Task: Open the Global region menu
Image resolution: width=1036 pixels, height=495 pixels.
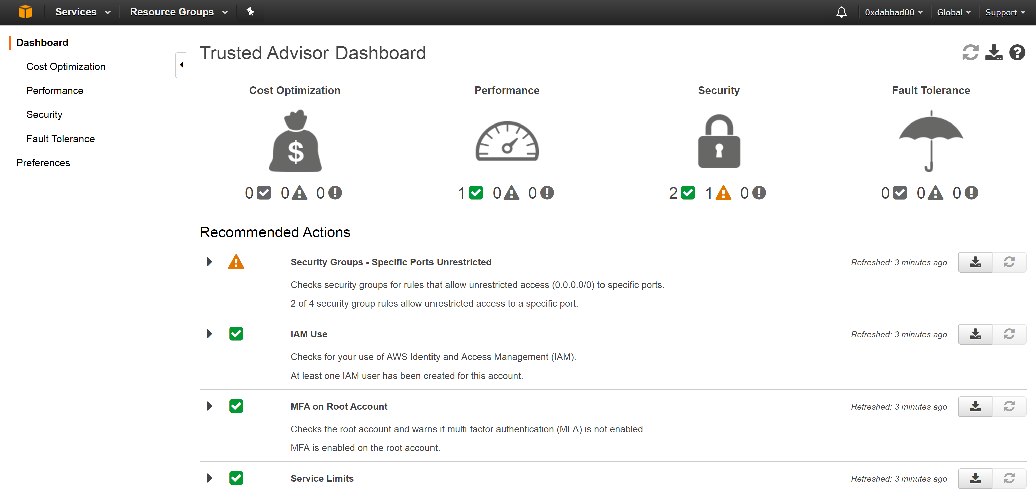Action: (x=954, y=12)
